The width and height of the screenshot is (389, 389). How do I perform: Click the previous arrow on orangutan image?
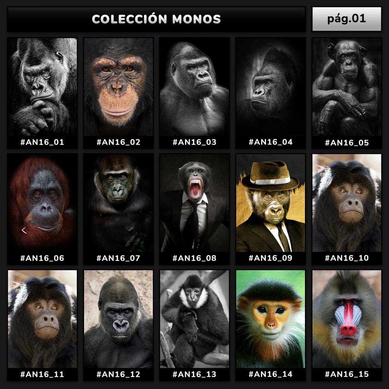tap(24, 231)
